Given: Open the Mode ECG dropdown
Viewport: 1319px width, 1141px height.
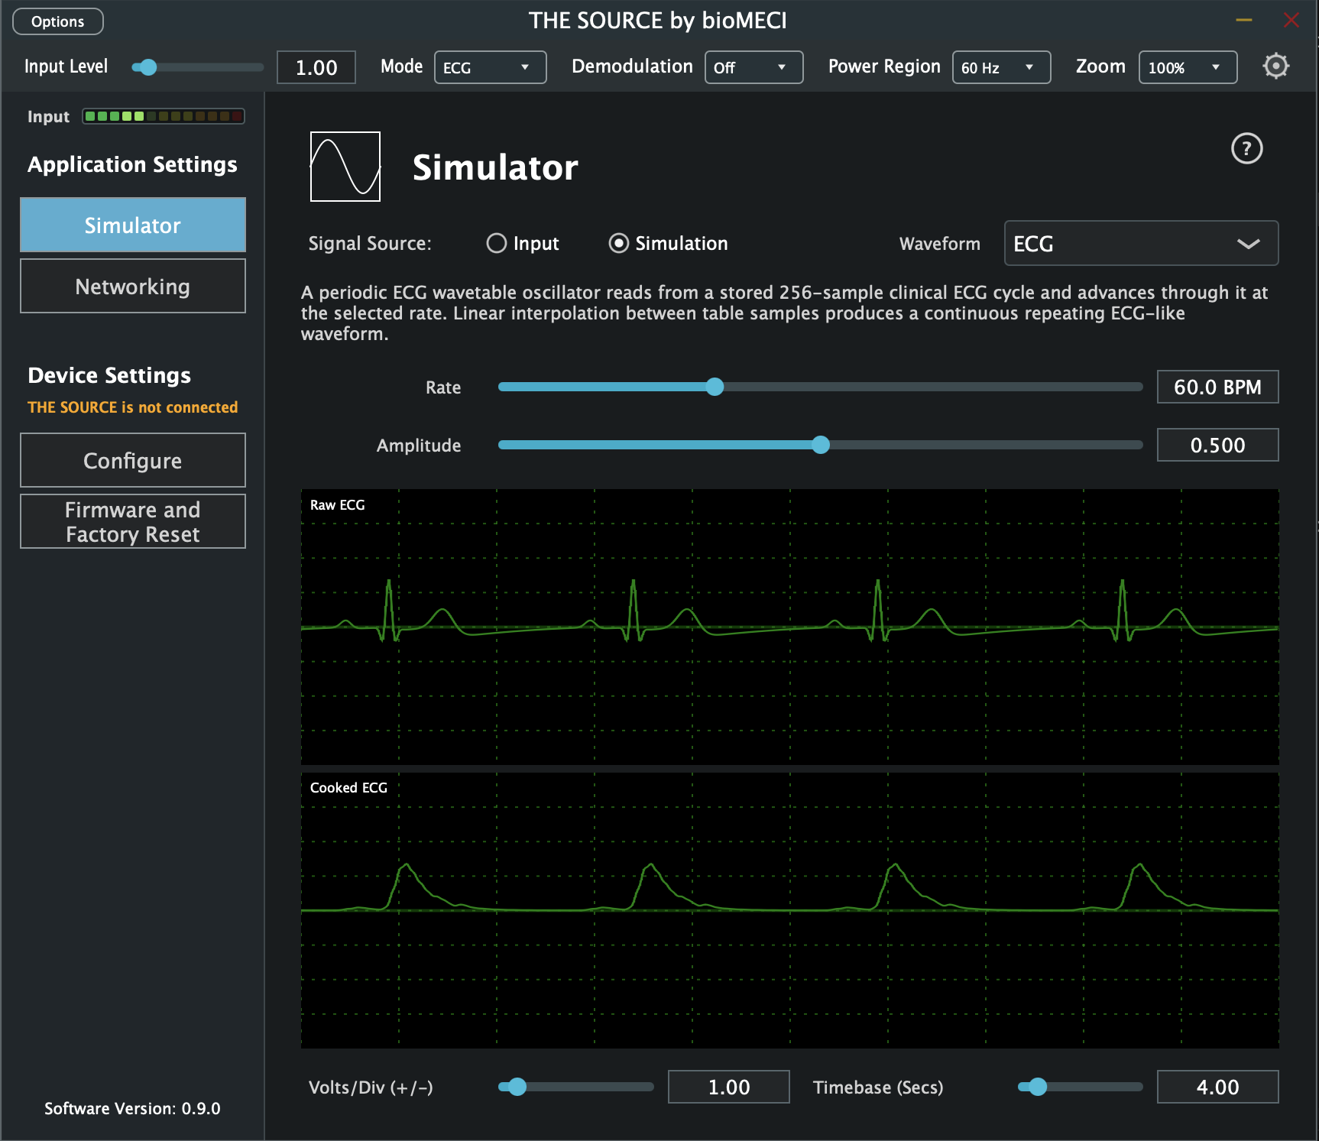Looking at the screenshot, I should pyautogui.click(x=490, y=67).
